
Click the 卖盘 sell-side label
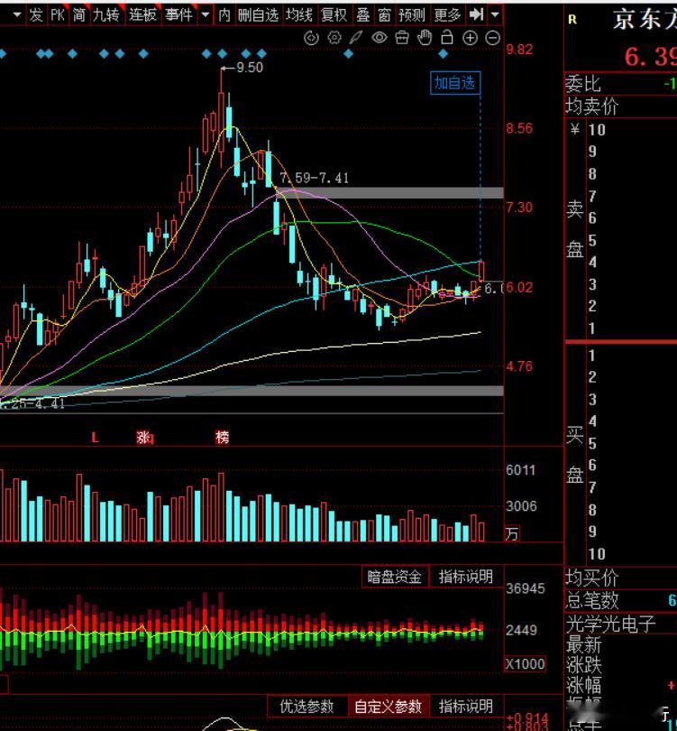coord(575,229)
